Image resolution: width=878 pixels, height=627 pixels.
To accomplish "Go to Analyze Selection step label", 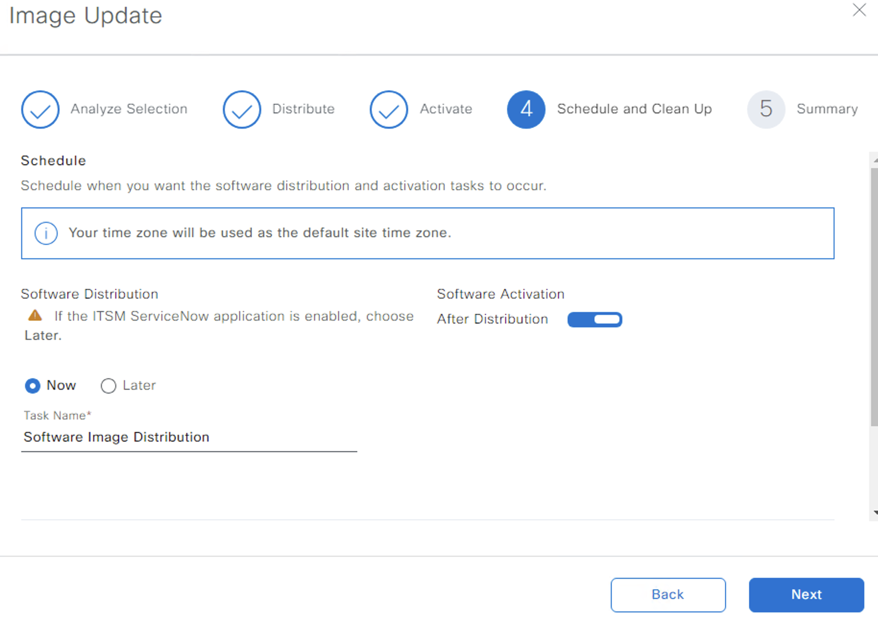I will (x=129, y=109).
